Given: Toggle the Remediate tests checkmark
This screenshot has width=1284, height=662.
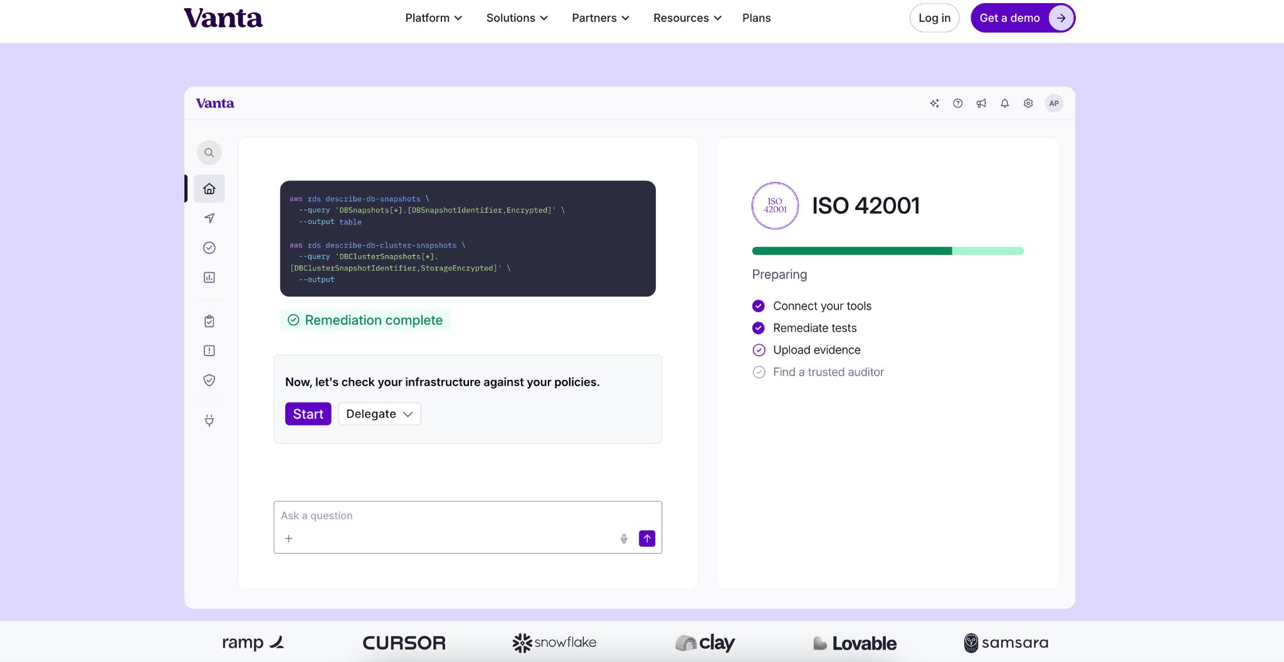Looking at the screenshot, I should (x=759, y=328).
